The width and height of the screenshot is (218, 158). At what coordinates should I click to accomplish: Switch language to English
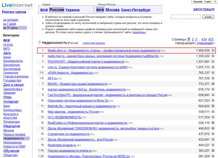[208, 2]
